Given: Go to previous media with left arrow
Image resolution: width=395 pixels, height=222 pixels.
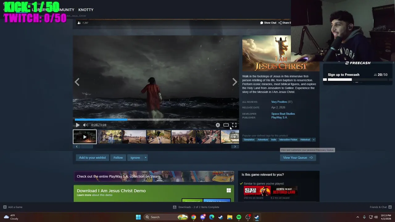Looking at the screenshot, I should point(77,82).
